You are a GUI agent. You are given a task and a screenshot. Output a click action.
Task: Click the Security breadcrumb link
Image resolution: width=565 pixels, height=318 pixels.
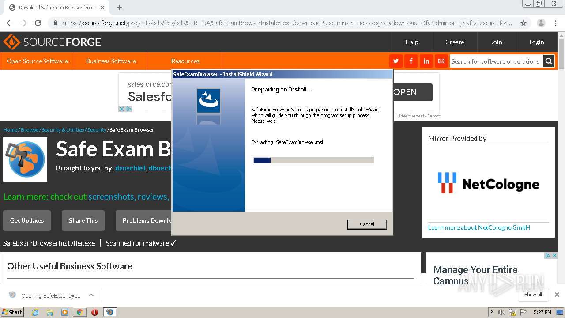coord(97,130)
